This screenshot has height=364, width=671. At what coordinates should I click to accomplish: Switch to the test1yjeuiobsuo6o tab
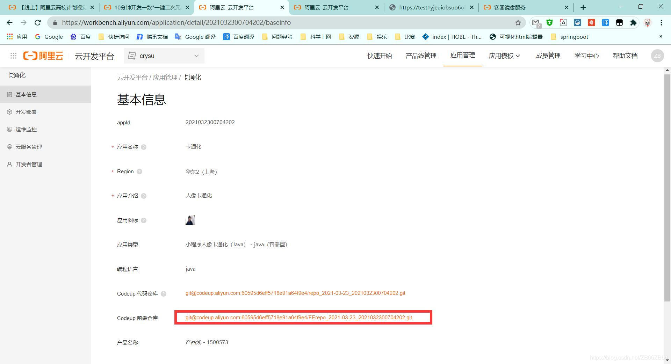[432, 7]
